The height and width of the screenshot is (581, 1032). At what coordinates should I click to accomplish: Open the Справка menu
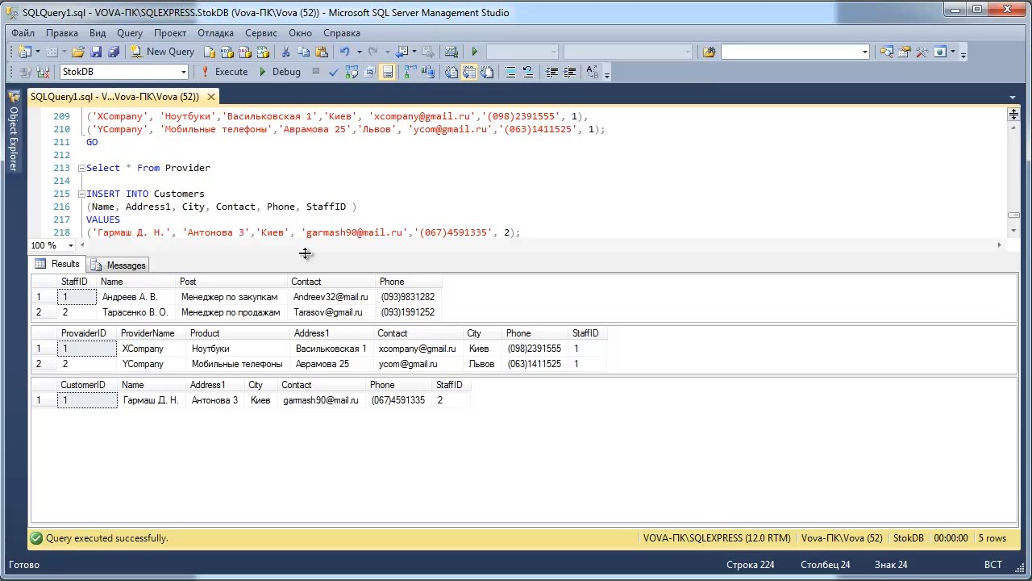[342, 33]
